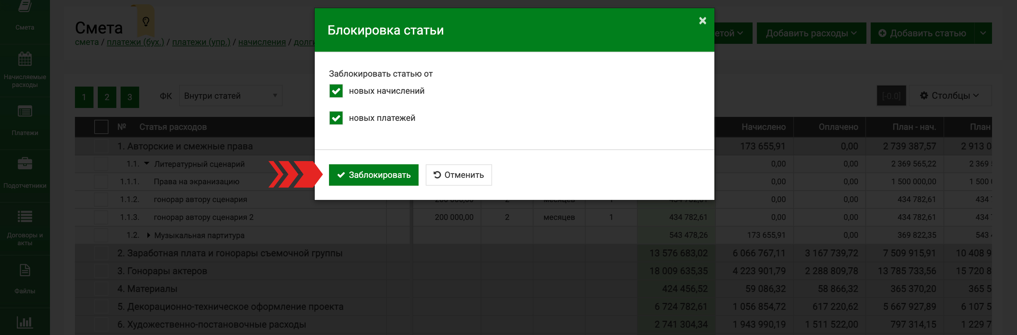This screenshot has width=1017, height=335.
Task: Click the Статья расходов column header
Action: [x=173, y=127]
